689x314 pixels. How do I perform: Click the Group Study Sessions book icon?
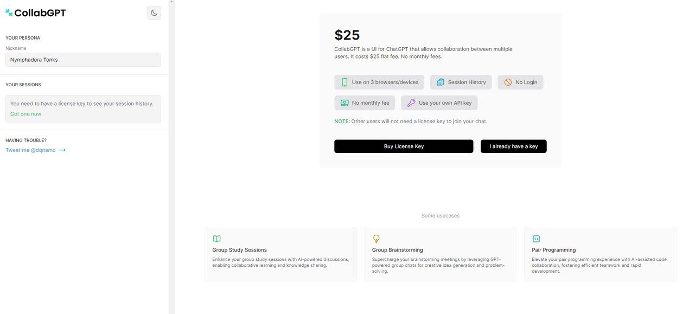(x=216, y=239)
